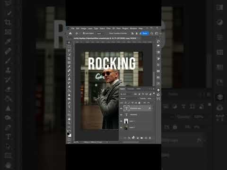Image resolution: width=227 pixels, height=170 pixels.
Task: Click the link layers icon
Action: (x=125, y=138)
